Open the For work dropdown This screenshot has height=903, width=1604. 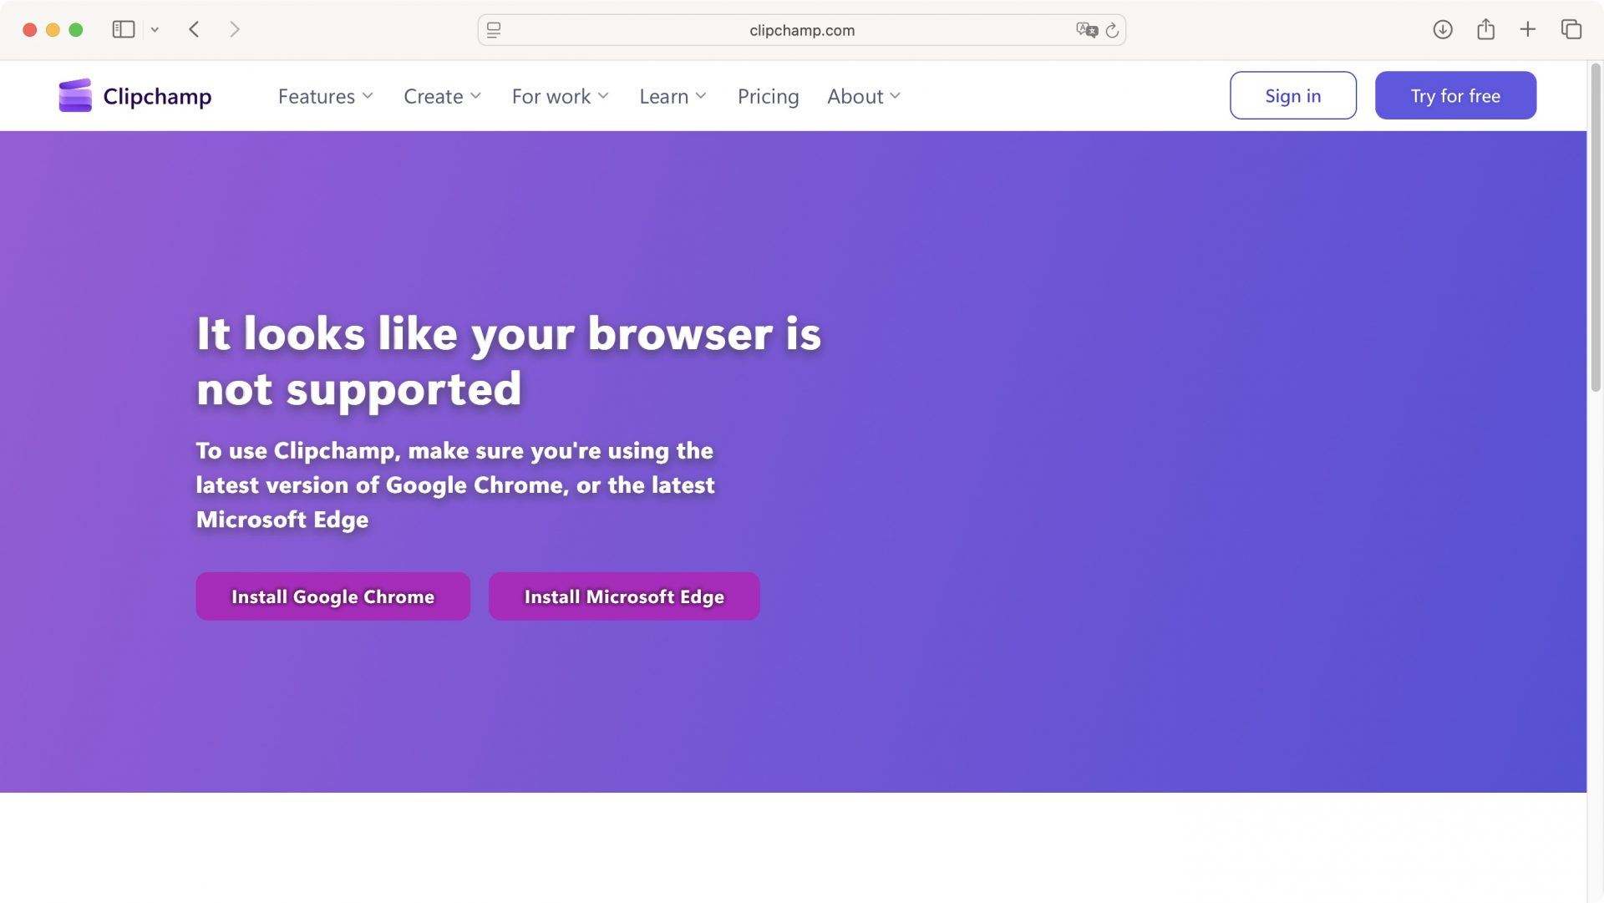click(560, 96)
